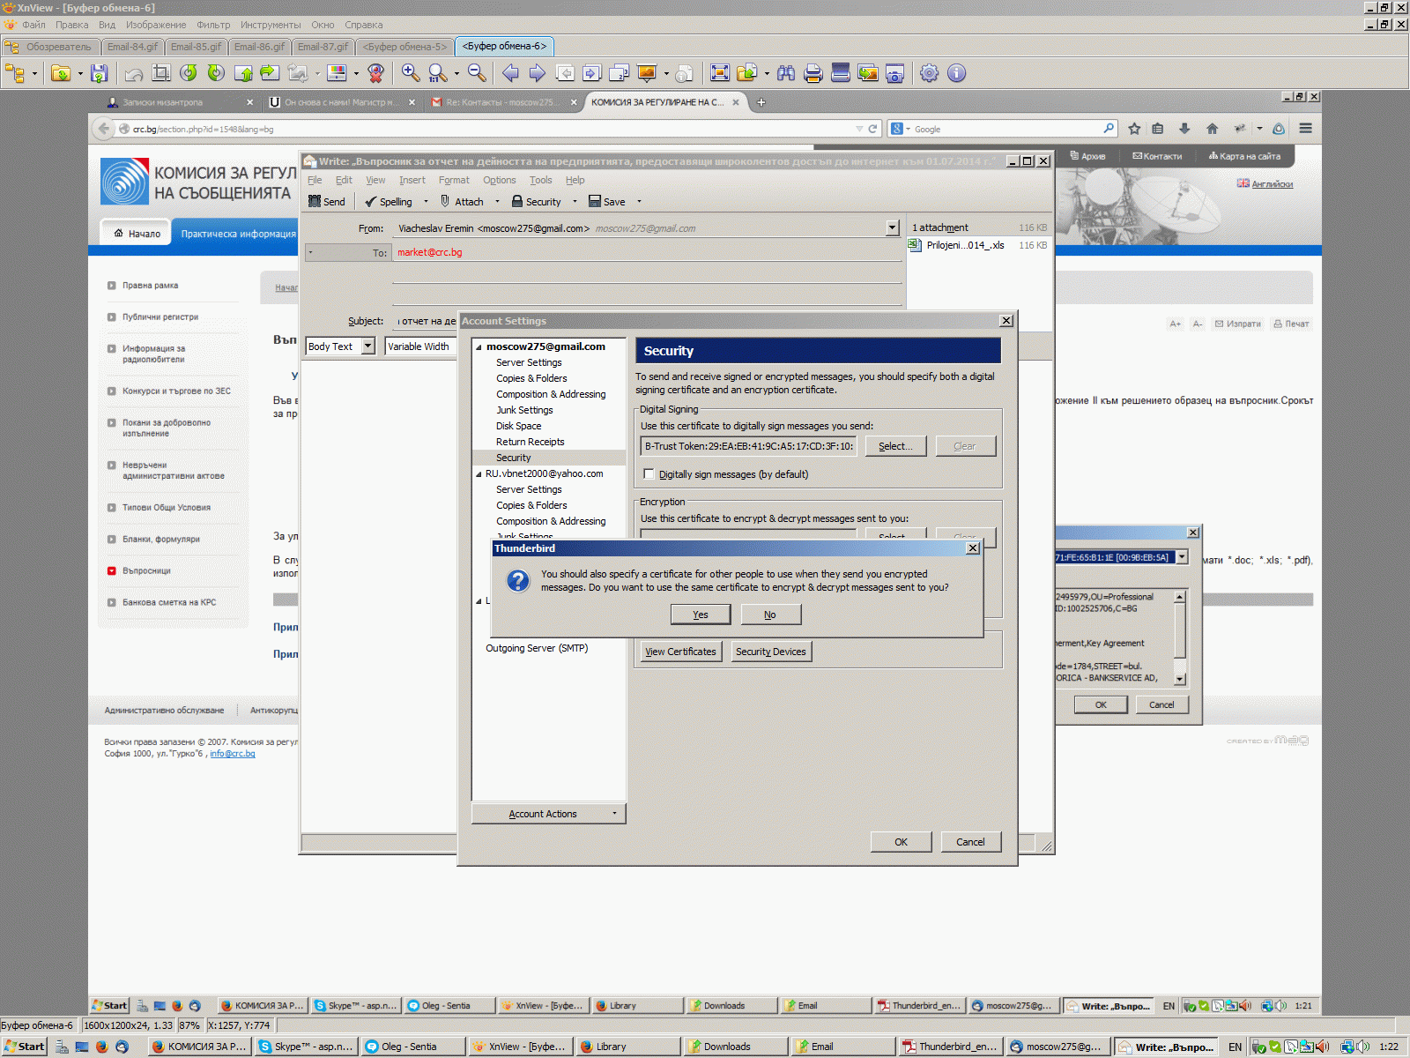1410x1058 pixels.
Task: Go to next file with blue right arrow
Action: coord(537,73)
